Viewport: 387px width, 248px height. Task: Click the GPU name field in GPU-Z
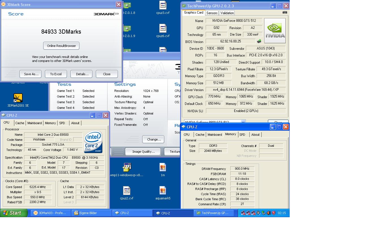click(234, 21)
